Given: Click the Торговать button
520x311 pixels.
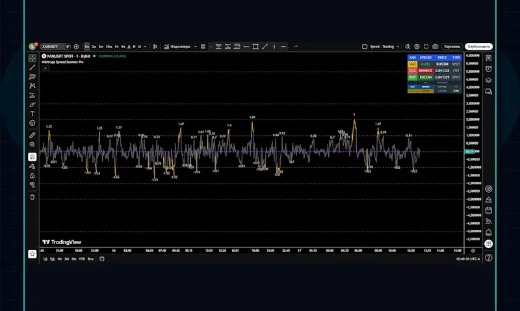Looking at the screenshot, I should coord(452,47).
